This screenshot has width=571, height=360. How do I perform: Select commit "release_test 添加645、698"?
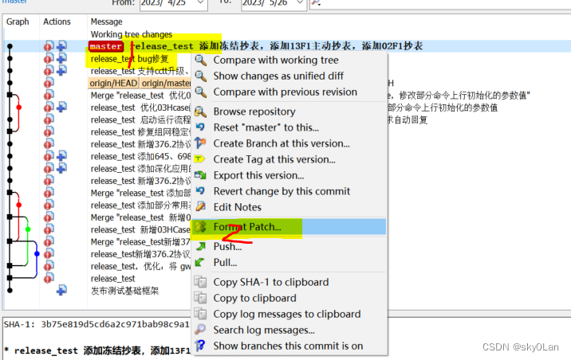[140, 156]
